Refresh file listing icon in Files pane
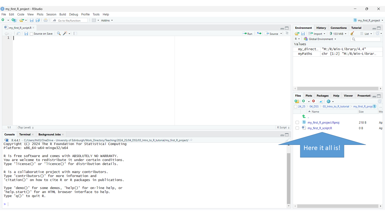Screen dimensions: 385x216 pos(380,101)
